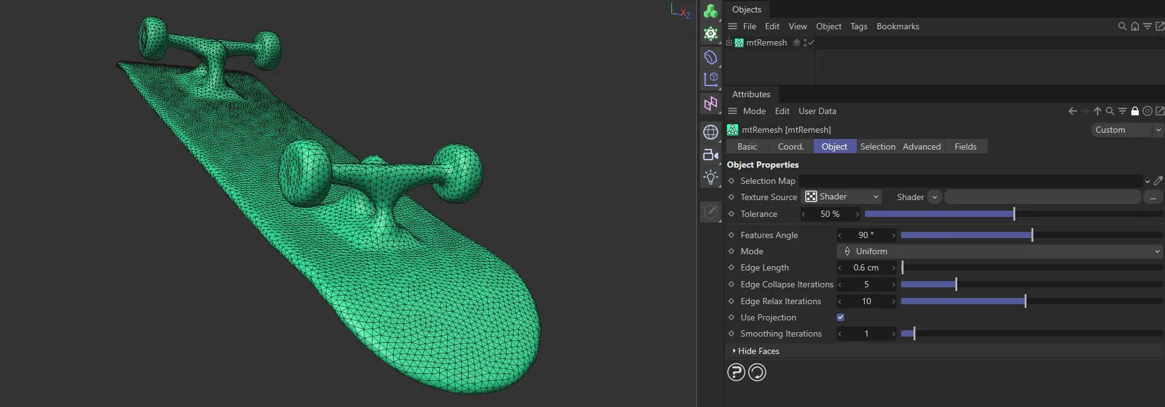Click the Tolerance slider handle
This screenshot has width=1165, height=407.
pyautogui.click(x=1014, y=214)
